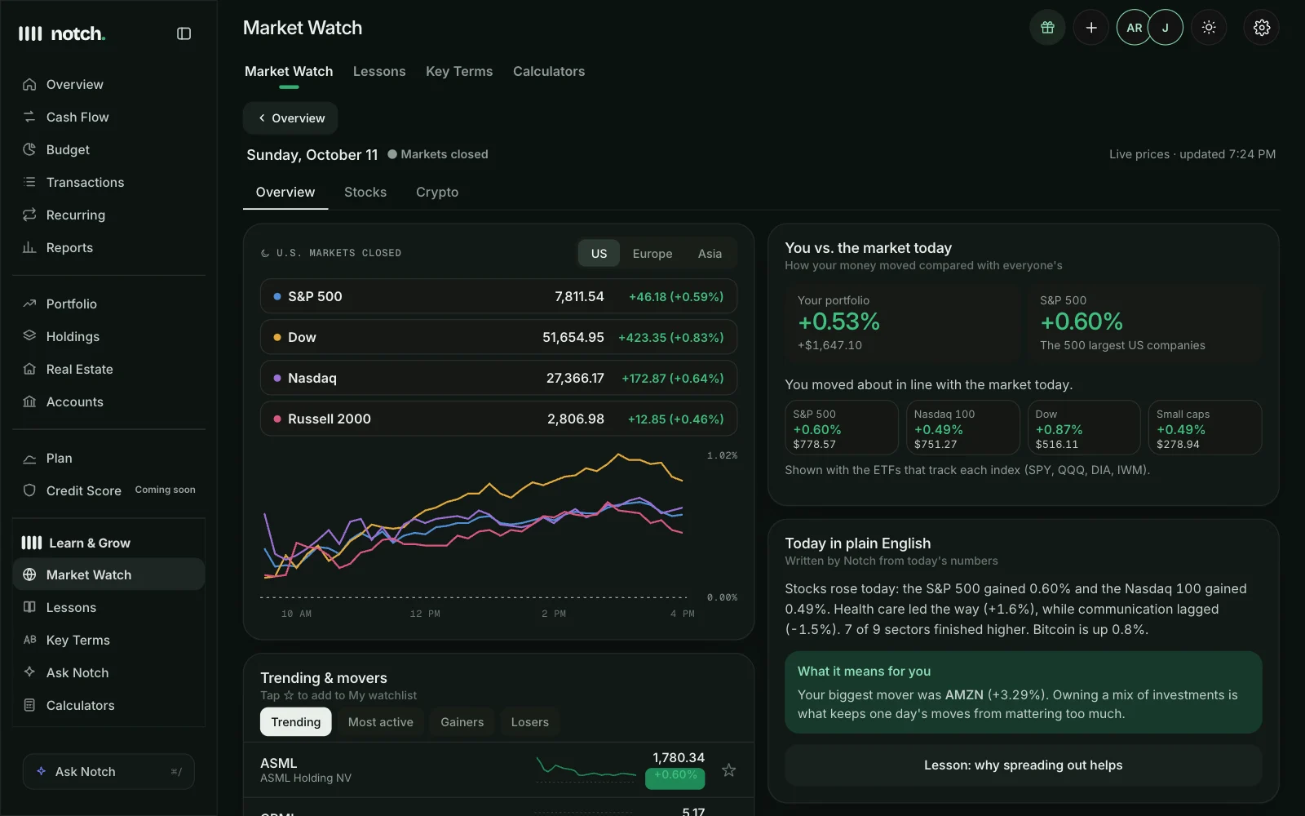Viewport: 1305px width, 816px height.
Task: Add ASML to watchlist star
Action: (x=728, y=769)
